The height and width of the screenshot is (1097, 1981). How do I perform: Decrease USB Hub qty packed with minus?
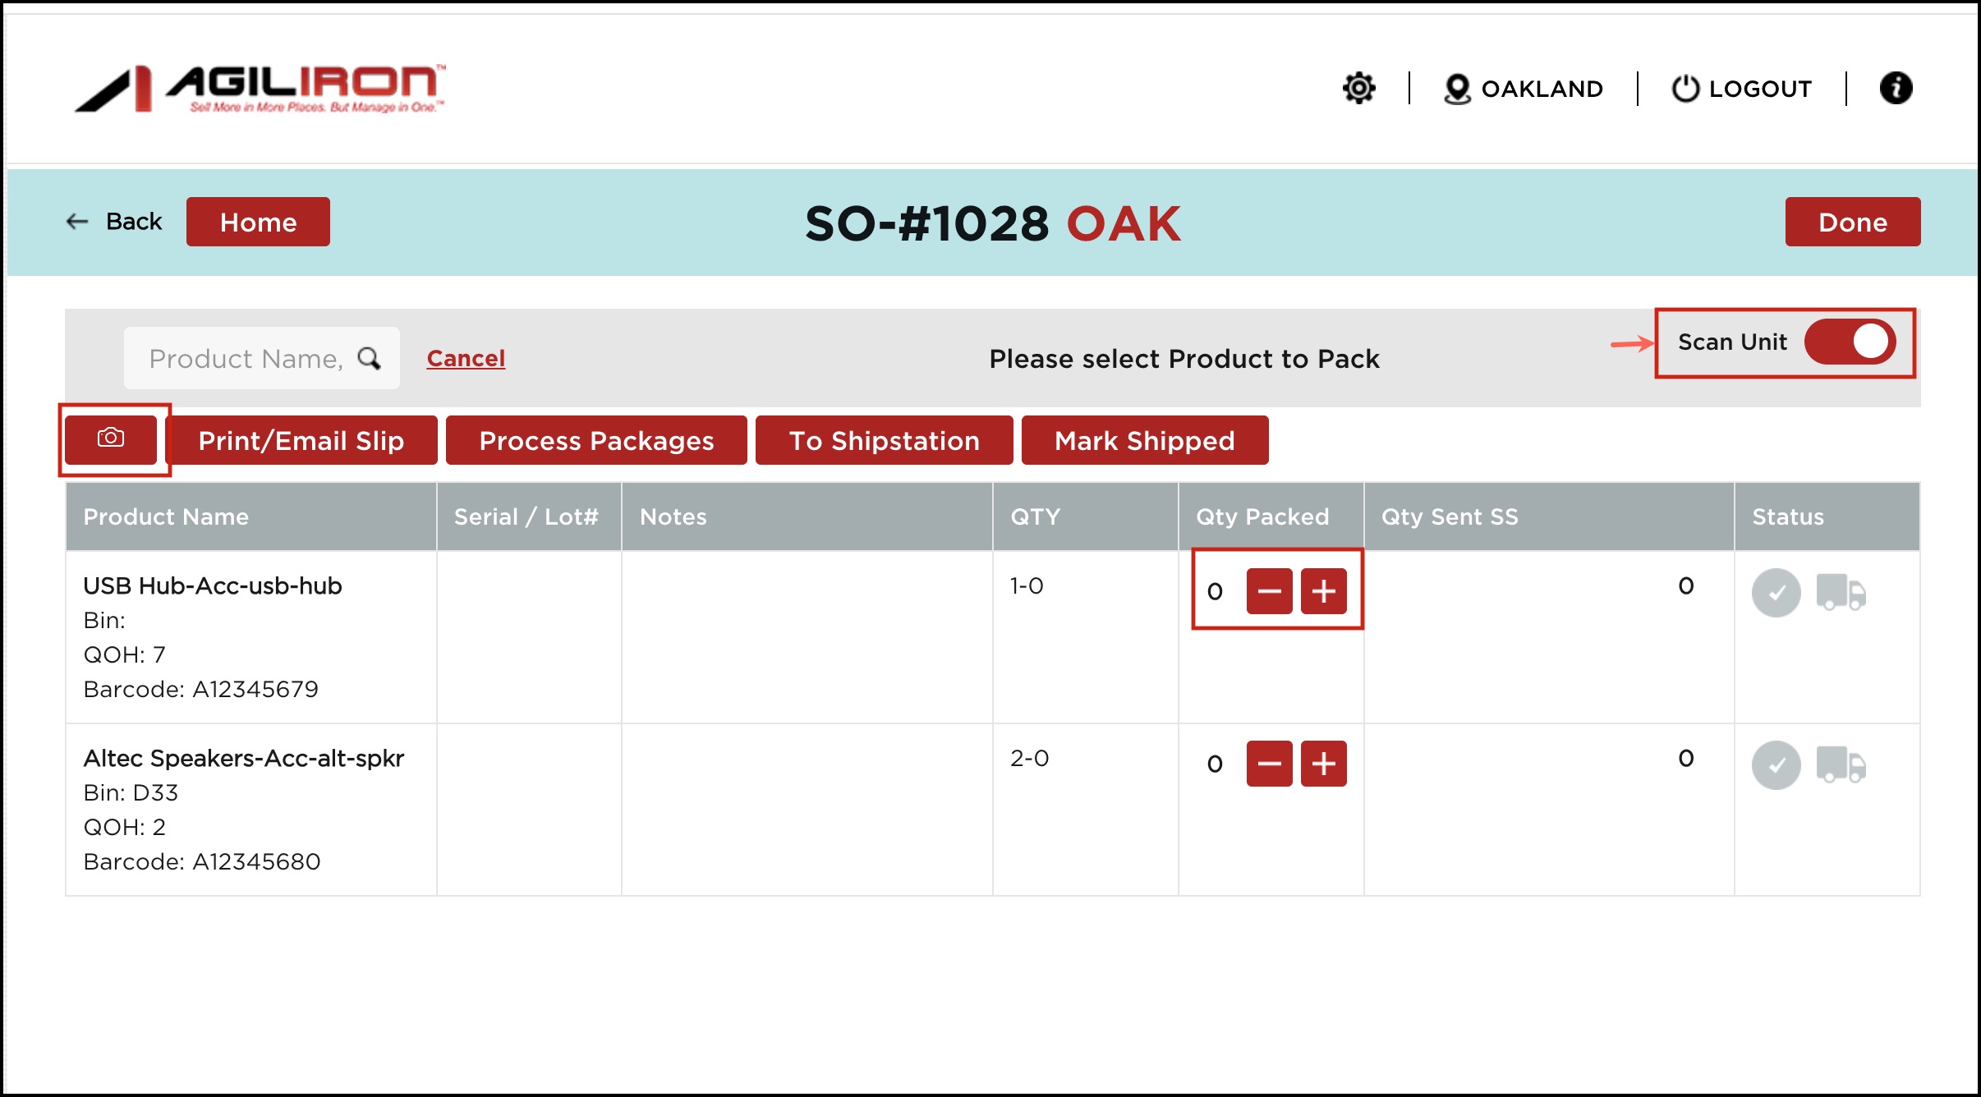(x=1269, y=591)
